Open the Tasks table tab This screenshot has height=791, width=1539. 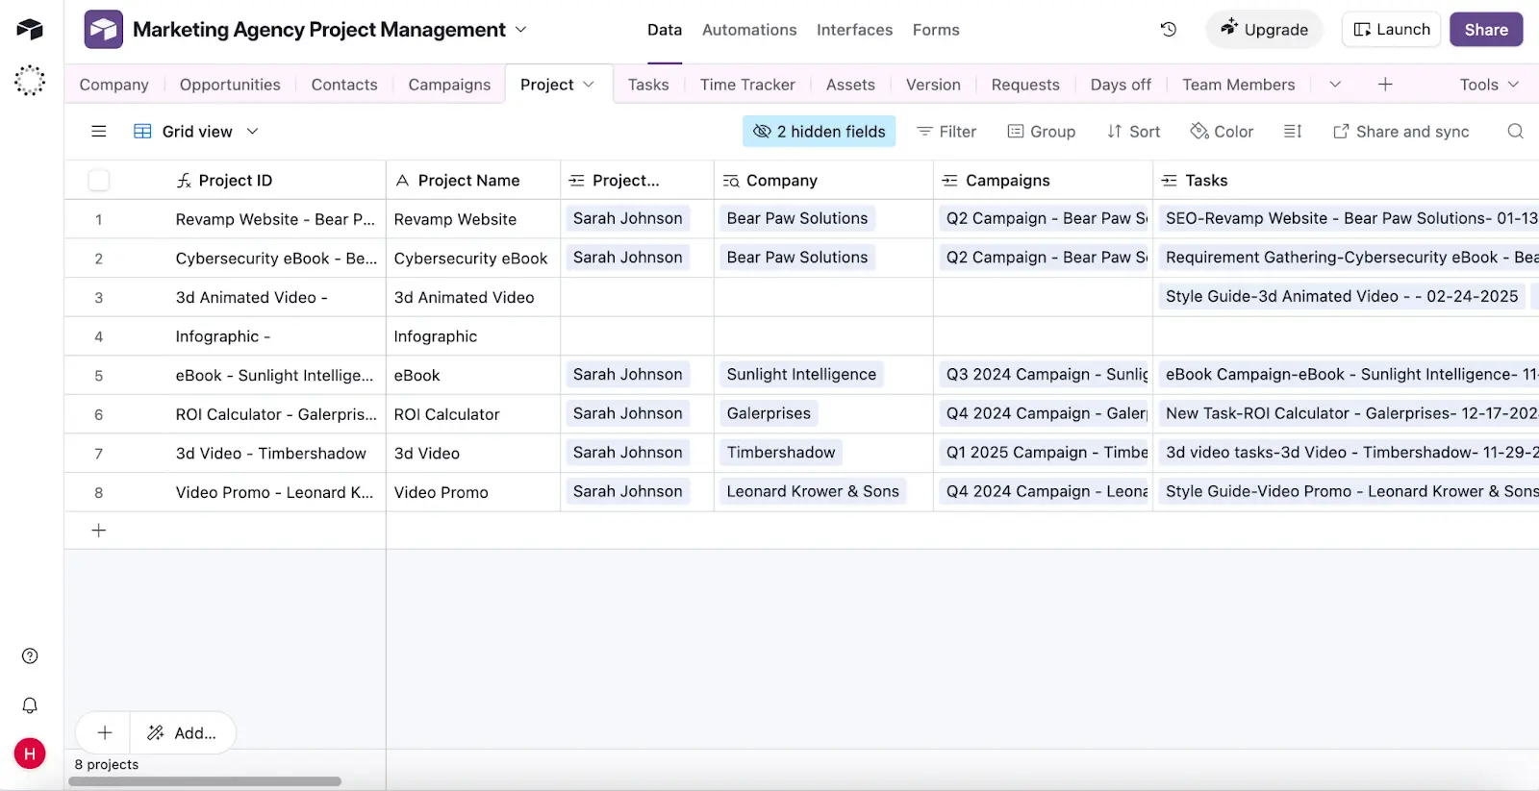648,85
